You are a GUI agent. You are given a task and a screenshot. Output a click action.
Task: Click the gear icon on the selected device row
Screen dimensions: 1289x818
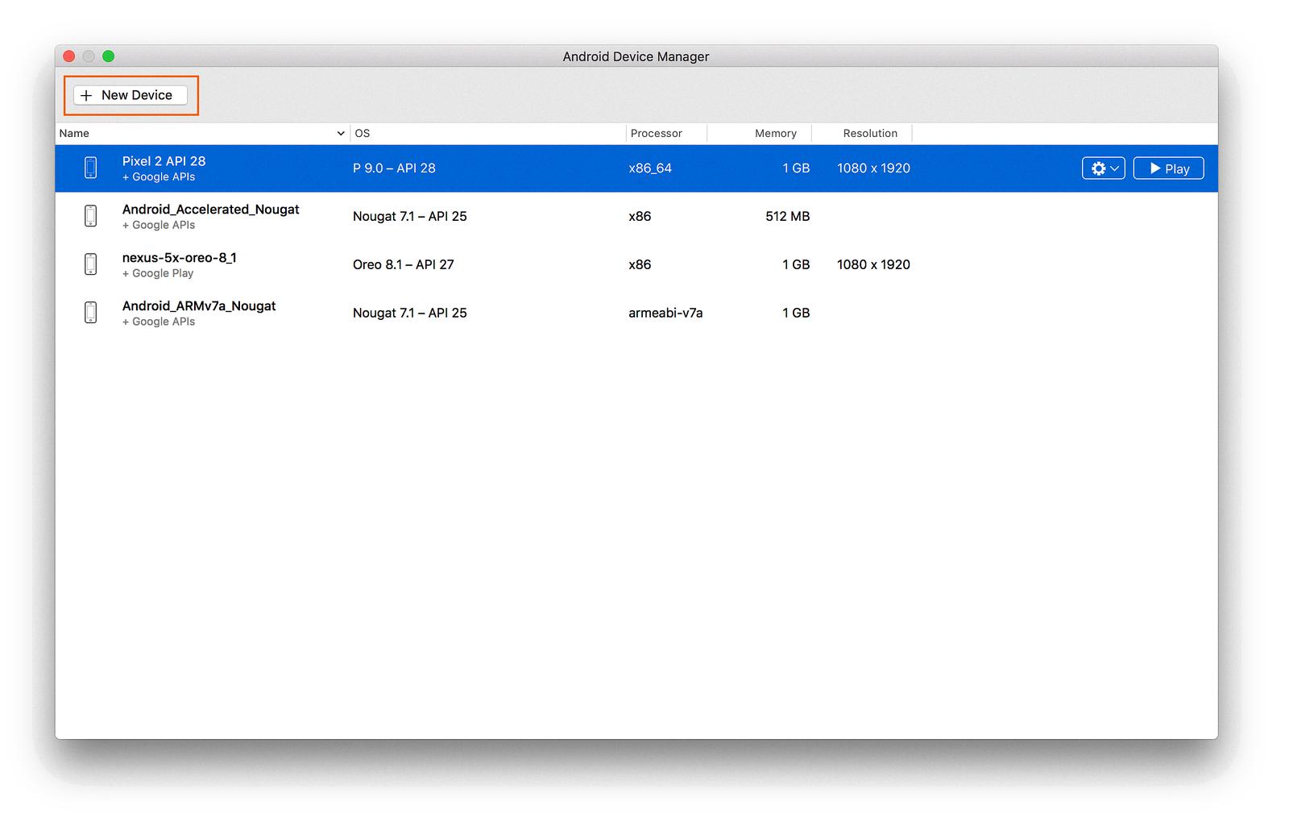[x=1098, y=168]
